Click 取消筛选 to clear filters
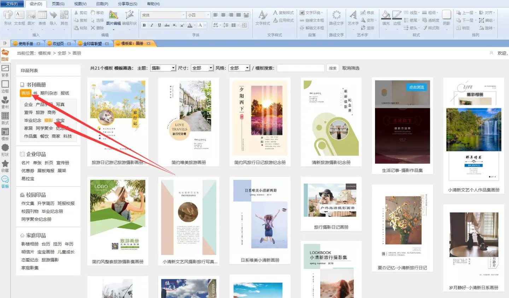Image resolution: width=509 pixels, height=298 pixels. pyautogui.click(x=351, y=68)
